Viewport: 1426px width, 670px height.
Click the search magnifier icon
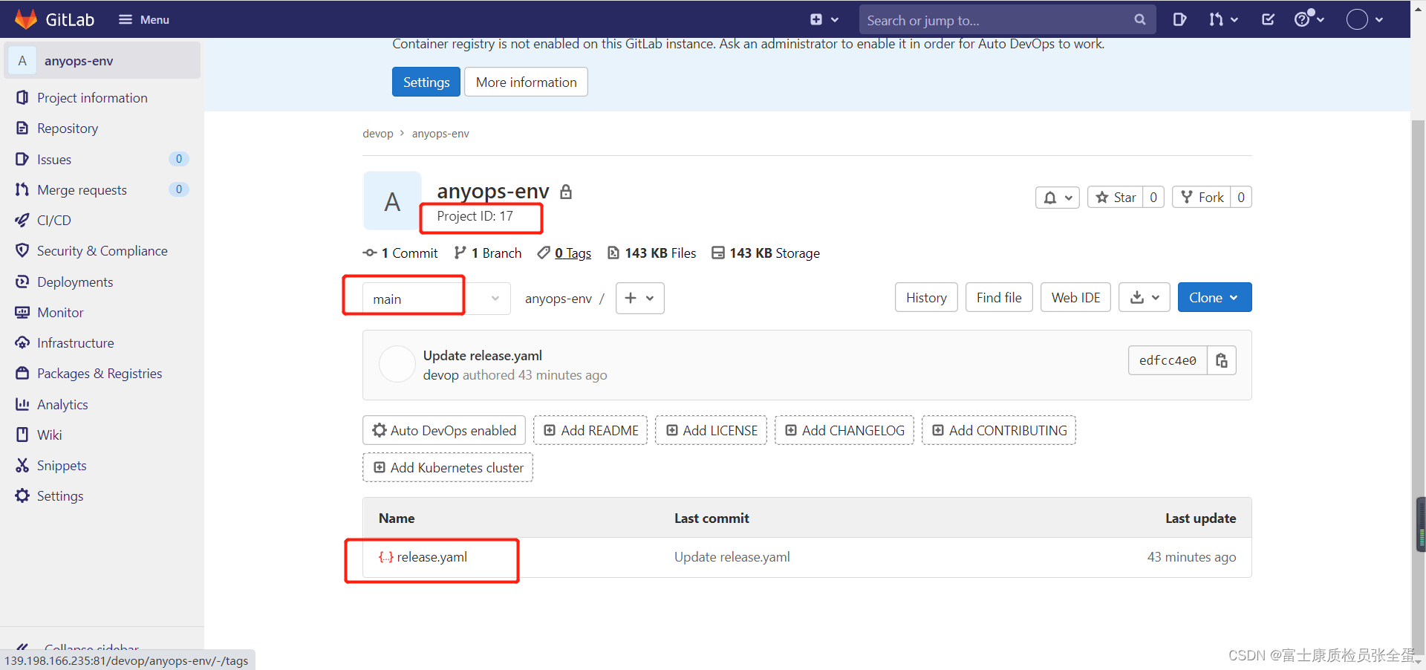click(x=1140, y=20)
